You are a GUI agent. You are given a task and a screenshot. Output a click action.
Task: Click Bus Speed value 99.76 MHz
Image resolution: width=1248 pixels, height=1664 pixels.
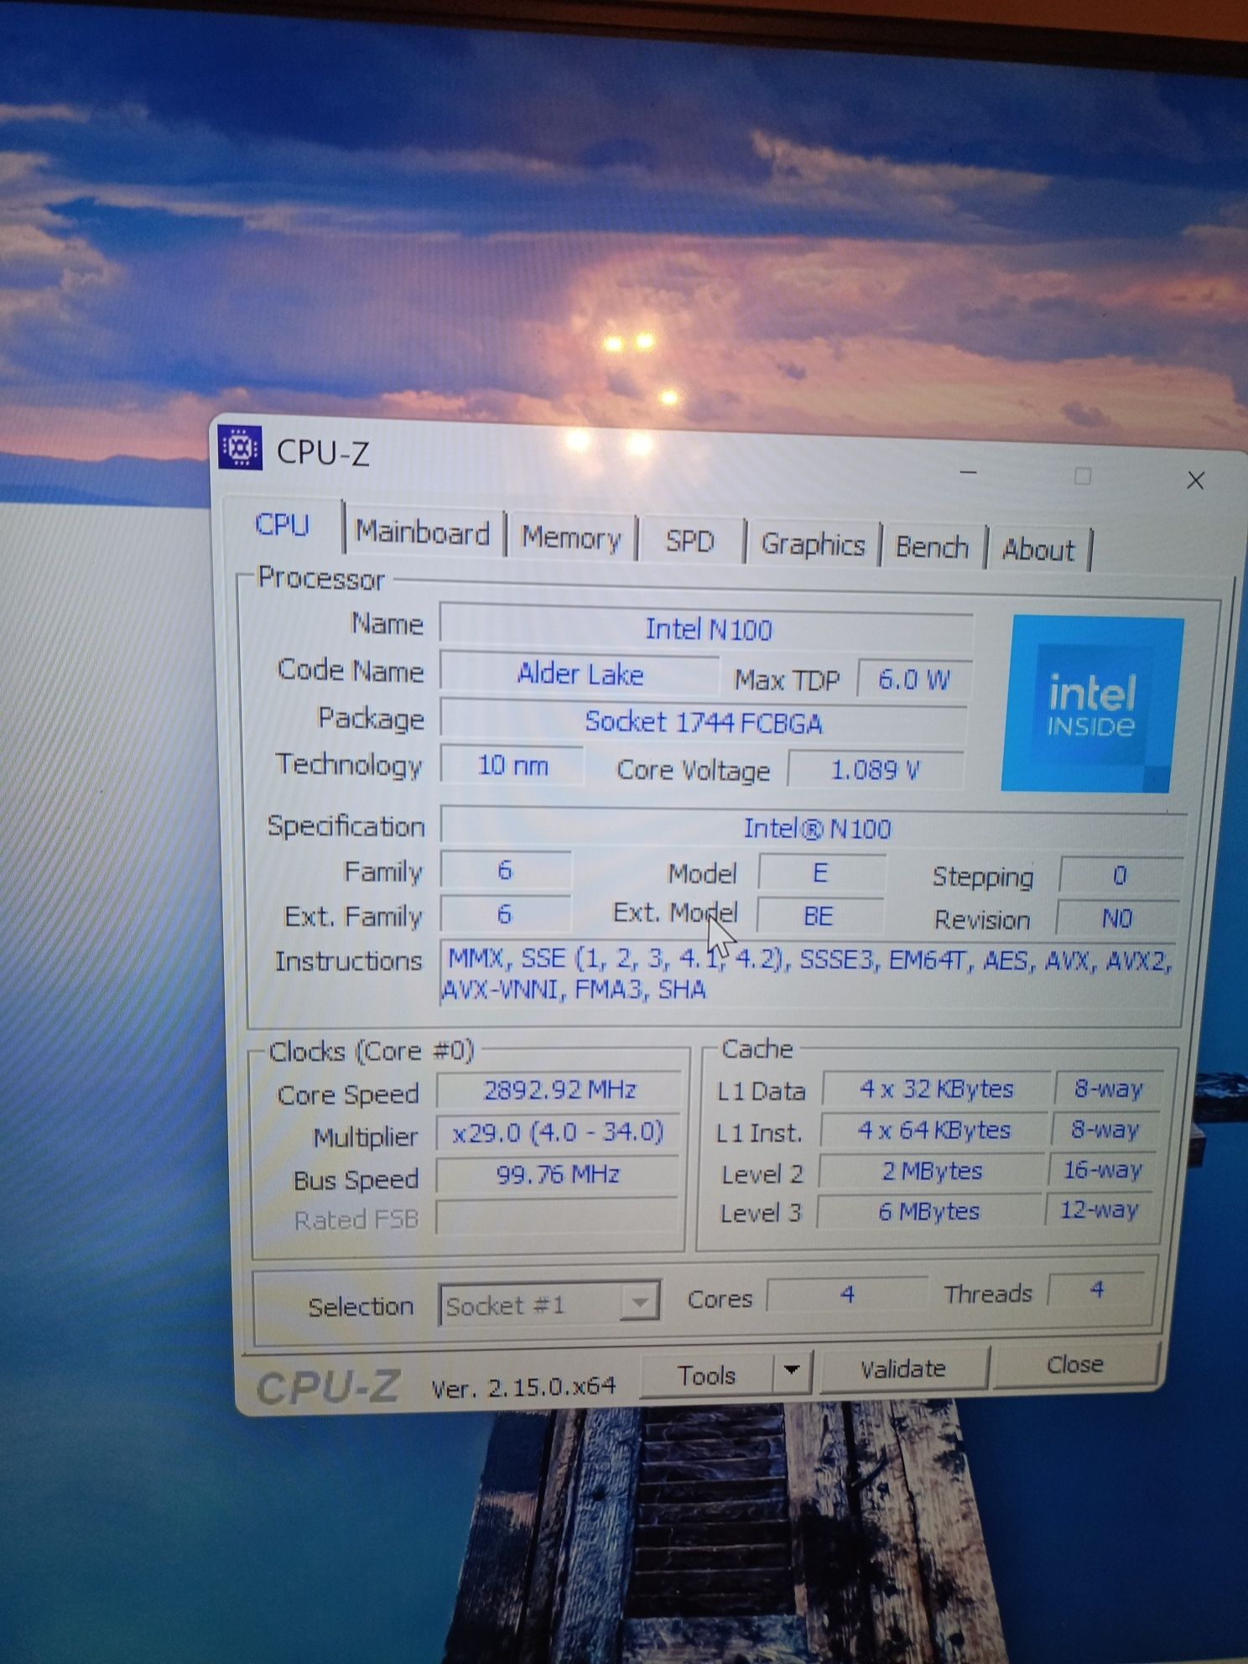pyautogui.click(x=558, y=1173)
